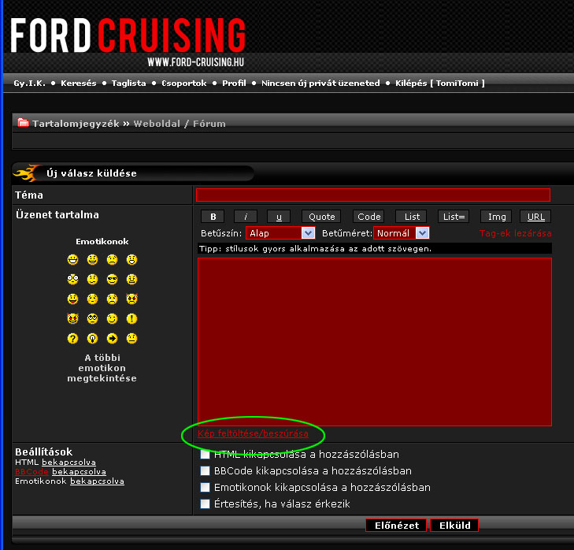This screenshot has height=550, width=574.
Task: Insert the plain closed-mouth smile emoticon beside Shocked
Action: click(93, 280)
